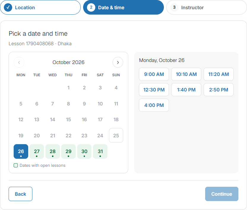Click the Dates with open lessons legend
Screen dimensions: 247x210
click(x=39, y=165)
